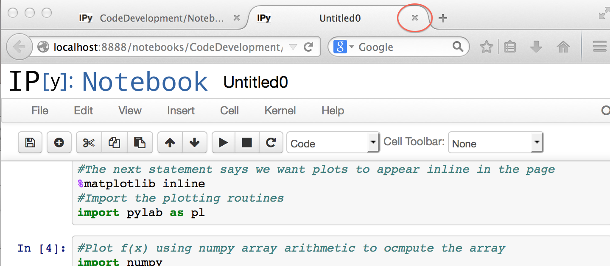Move the selected cell up

170,143
